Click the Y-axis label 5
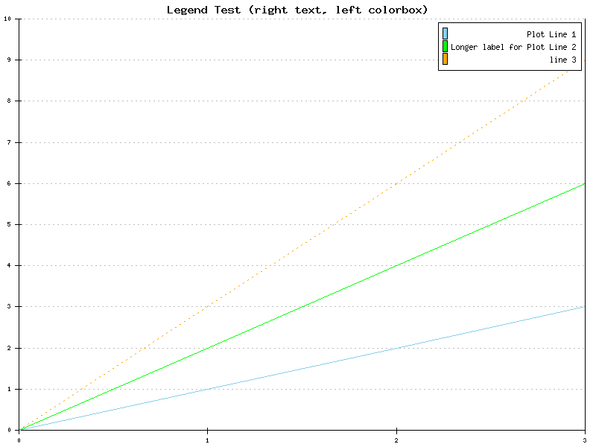 click(9, 224)
